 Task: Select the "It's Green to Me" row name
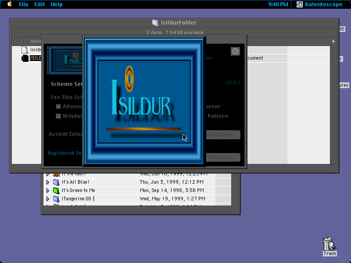(79, 190)
